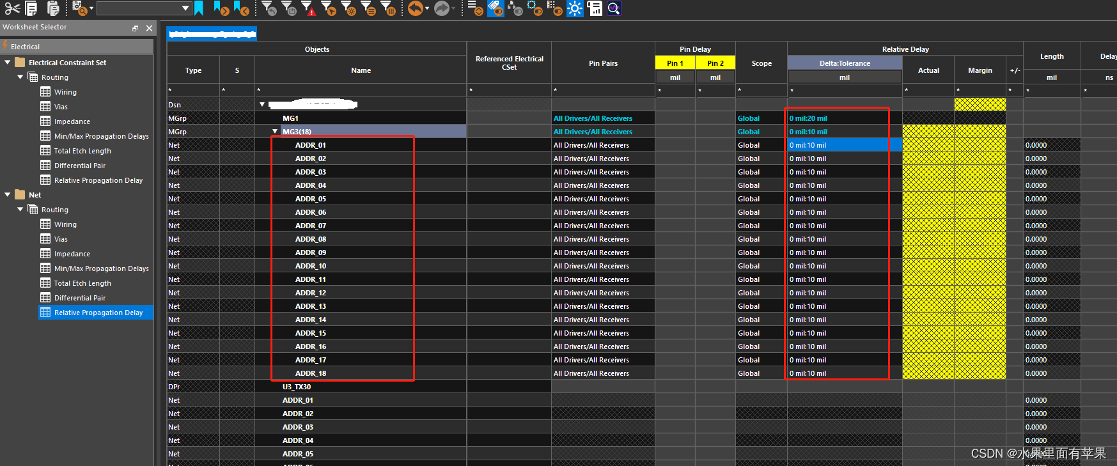This screenshot has width=1117, height=466.
Task: Go to next bookmark icon
Action: 221,8
